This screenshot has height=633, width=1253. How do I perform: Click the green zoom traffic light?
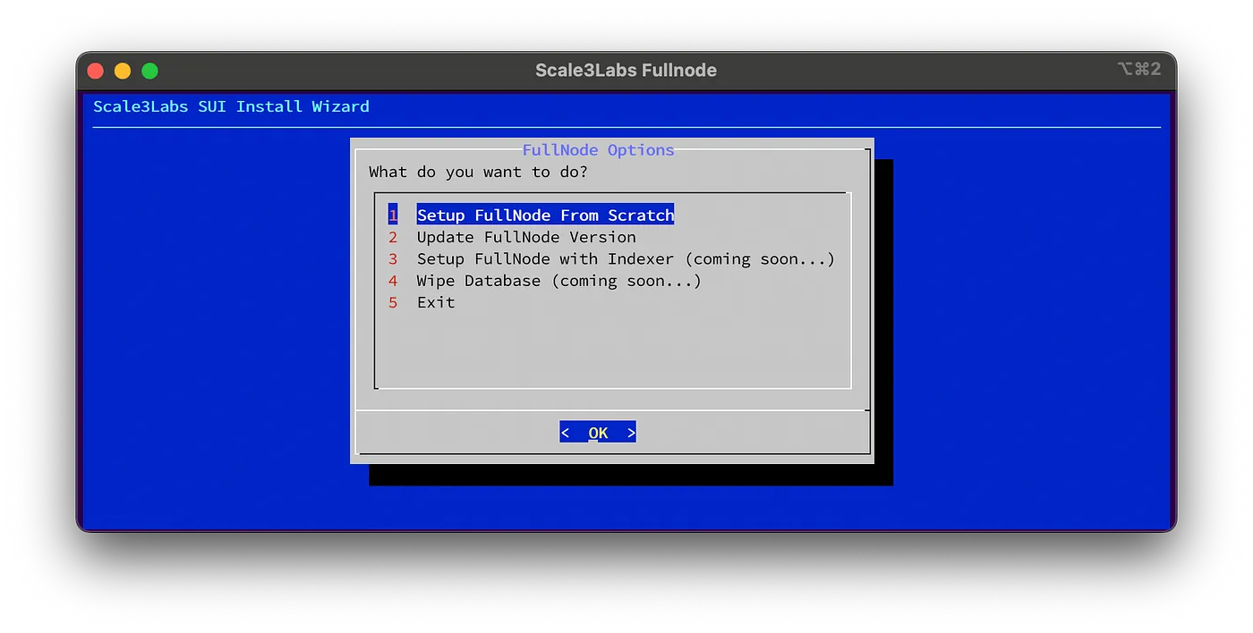point(149,70)
